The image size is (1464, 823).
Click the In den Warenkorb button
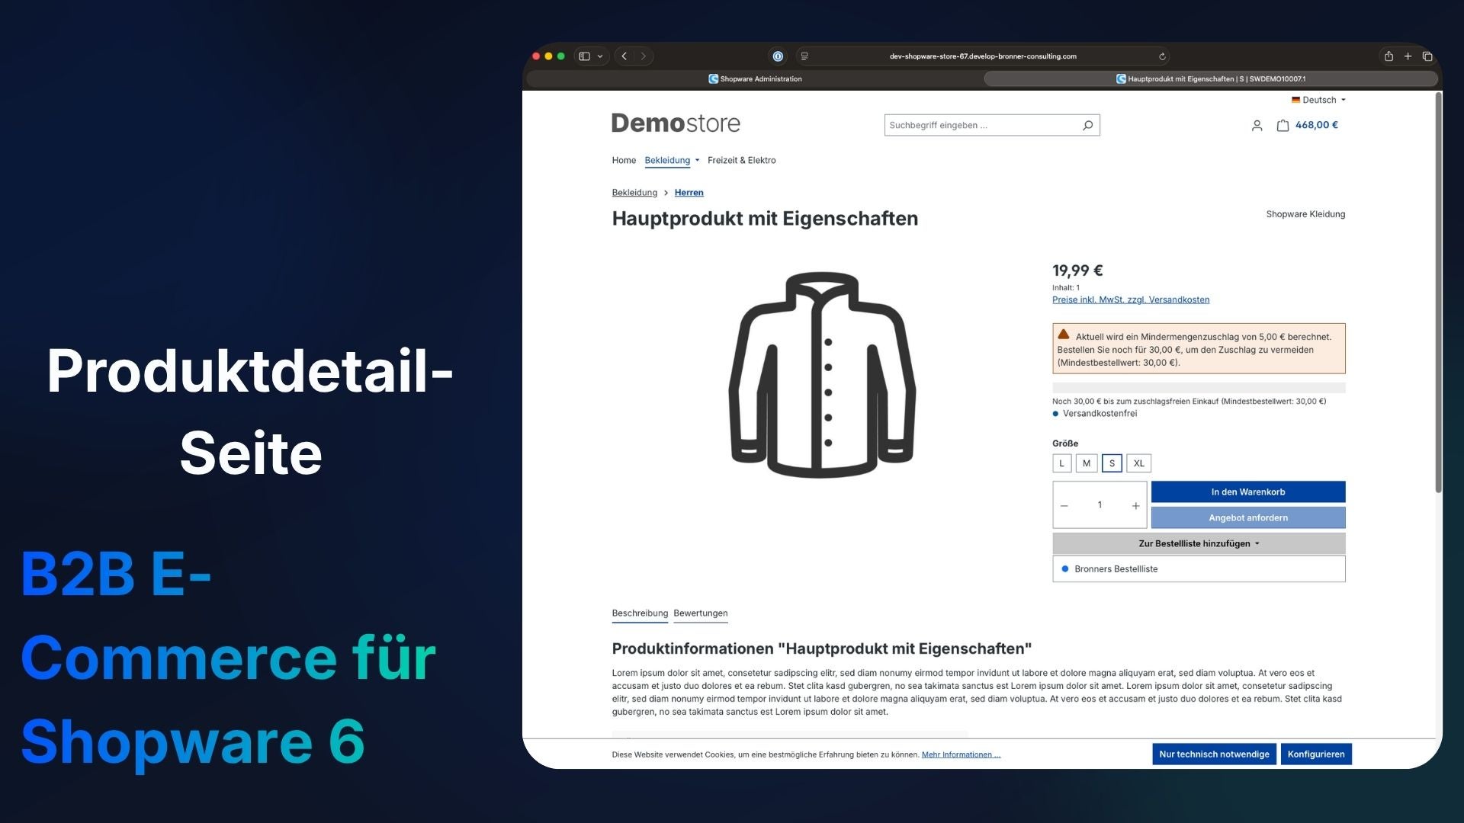[x=1248, y=492]
